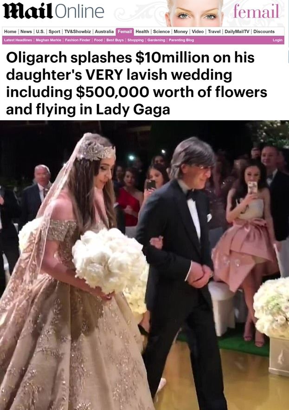Screen dimensions: 289x410
Task: Select the Sport menu item
Action: [x=54, y=32]
